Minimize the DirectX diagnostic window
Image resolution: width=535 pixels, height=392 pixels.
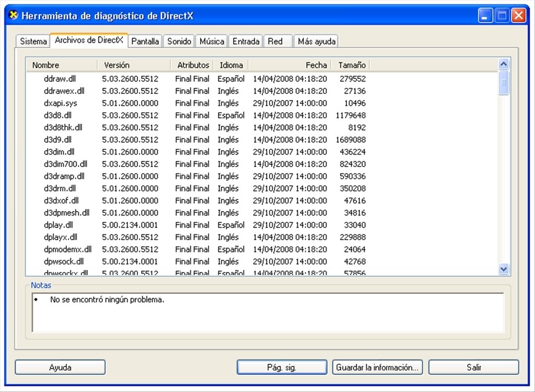[x=485, y=16]
